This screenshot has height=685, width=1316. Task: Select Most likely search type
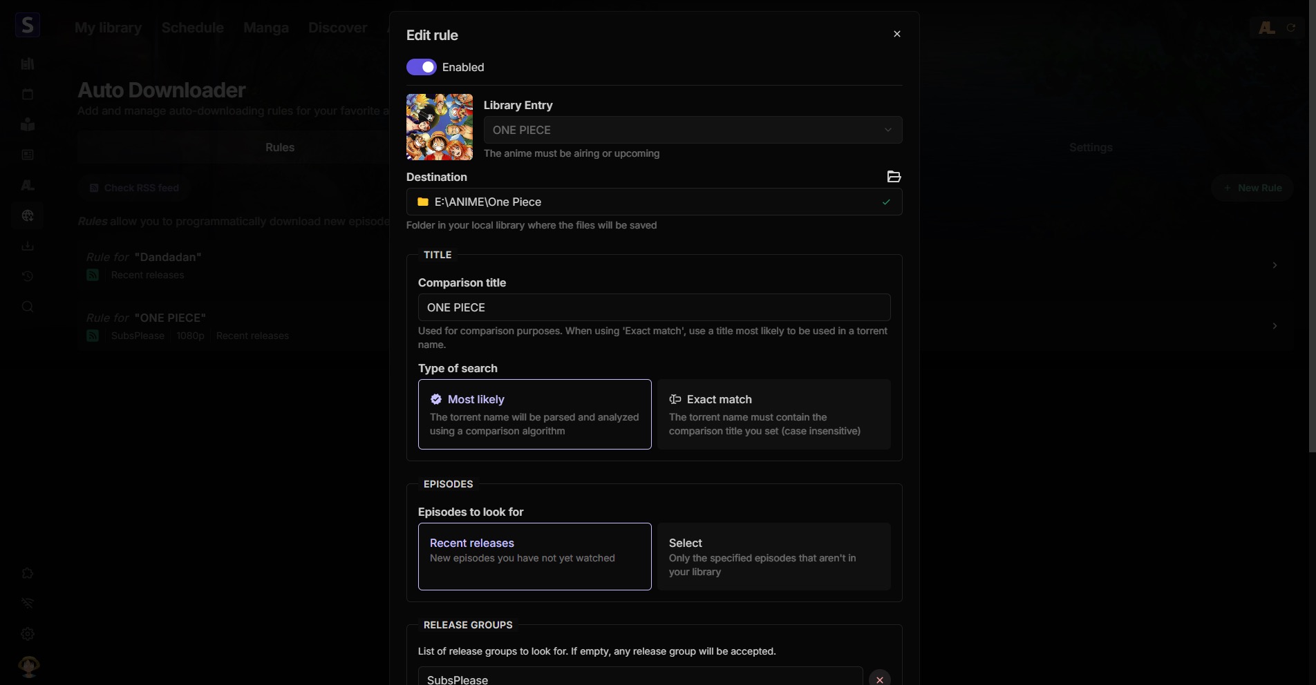pyautogui.click(x=535, y=414)
